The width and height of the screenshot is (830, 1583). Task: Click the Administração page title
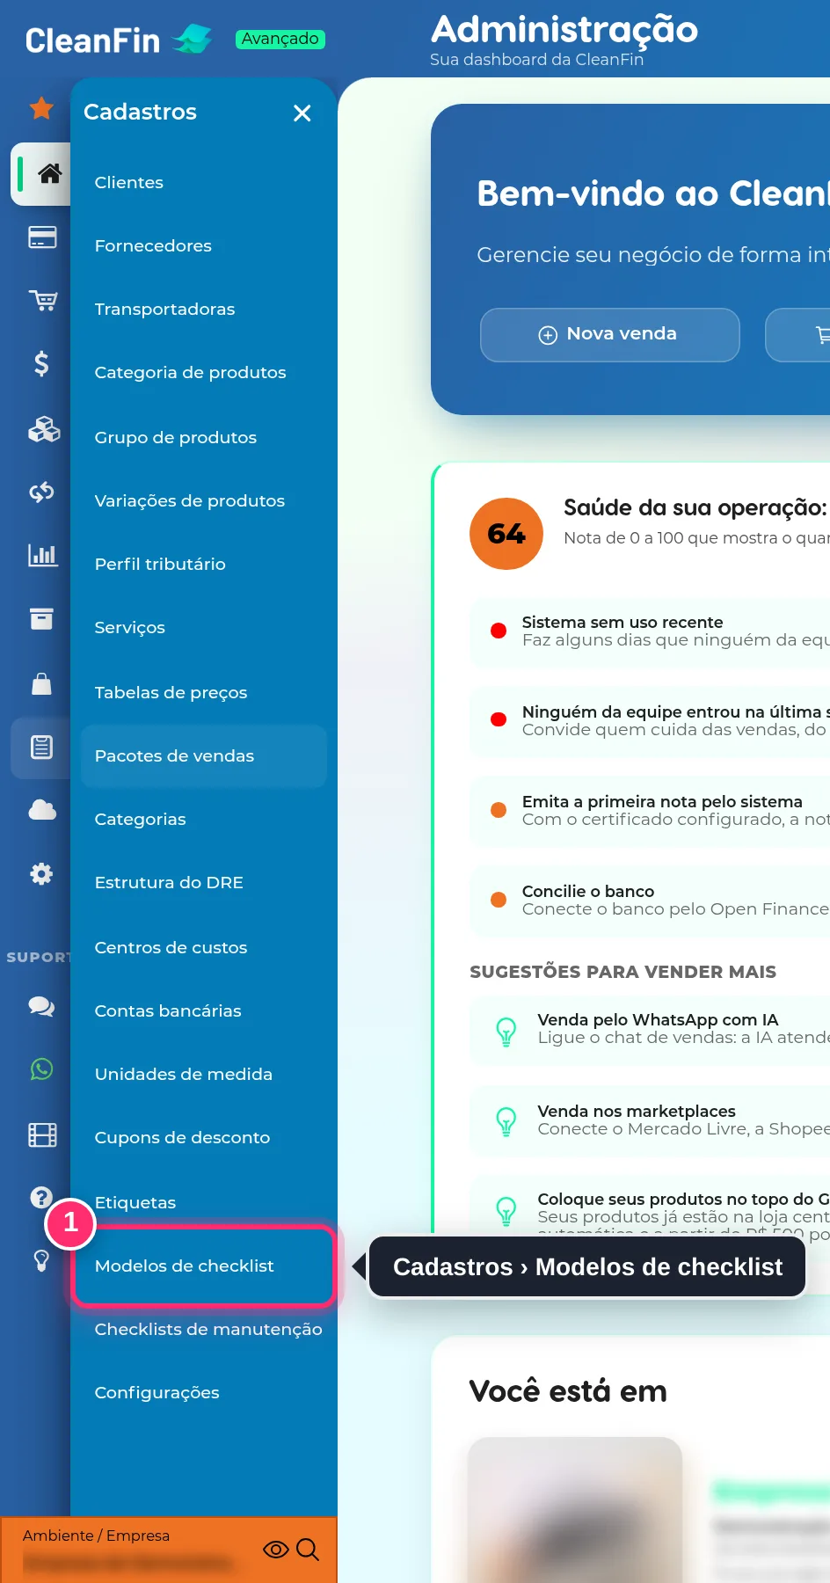(x=564, y=29)
